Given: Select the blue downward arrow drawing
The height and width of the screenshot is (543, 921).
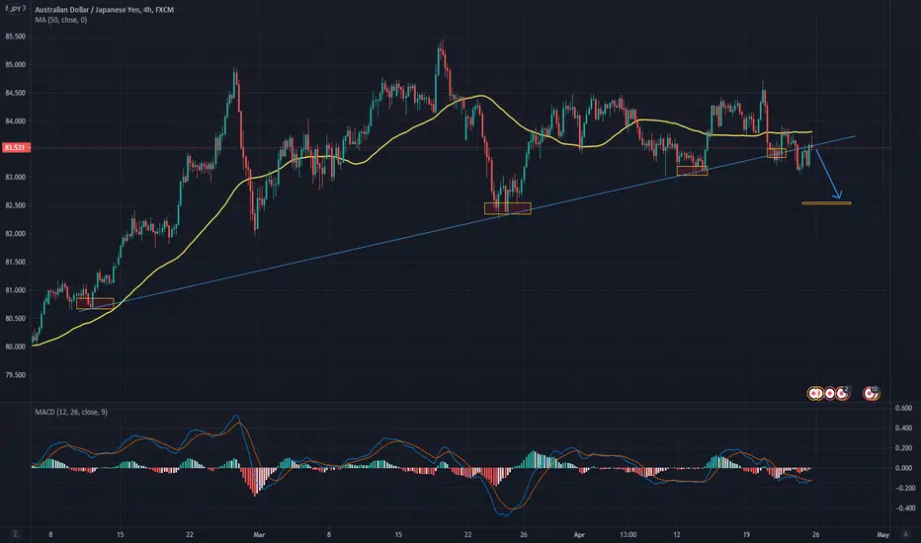Looking at the screenshot, I should point(828,175).
